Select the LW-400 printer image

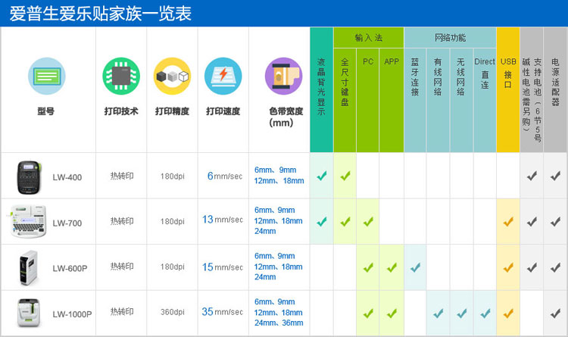(x=29, y=177)
